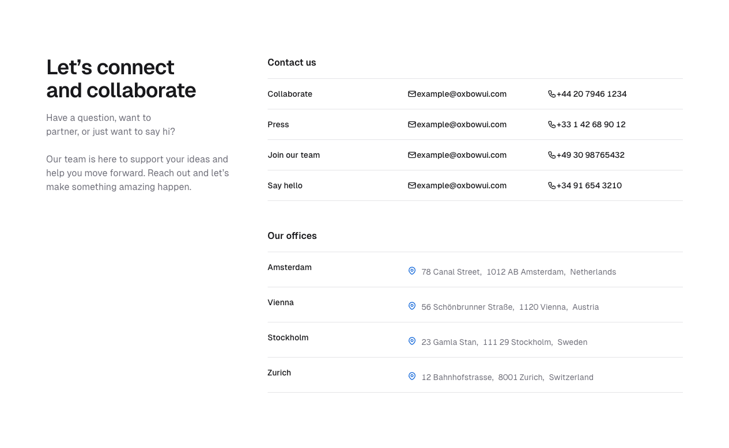
Task: Dial the Say hello number +34 91 654 3210
Action: pos(589,185)
